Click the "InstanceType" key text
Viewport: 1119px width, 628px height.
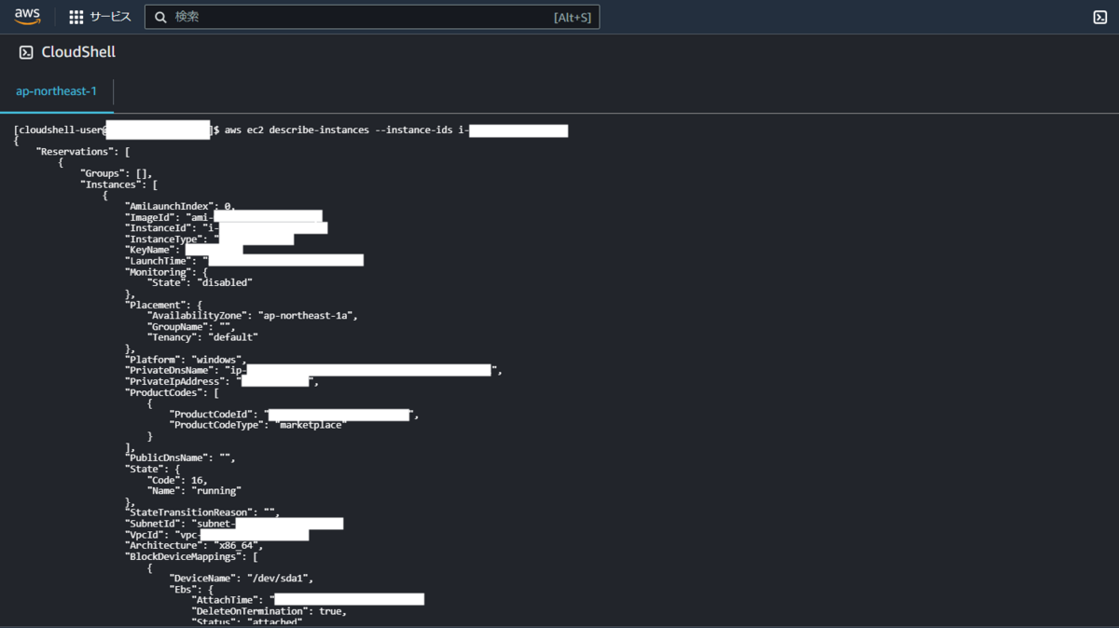click(x=164, y=239)
